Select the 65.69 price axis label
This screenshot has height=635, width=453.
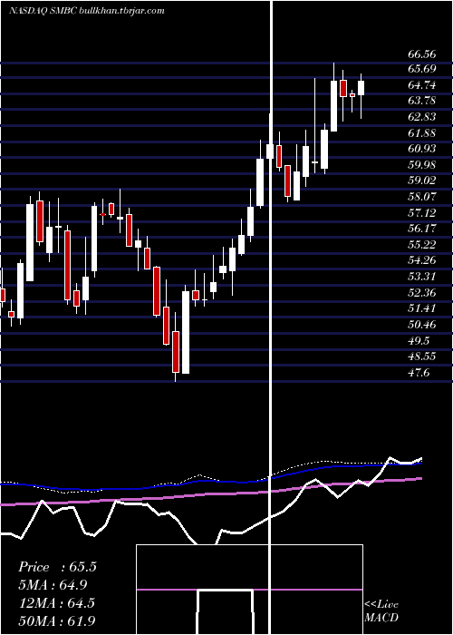422,69
